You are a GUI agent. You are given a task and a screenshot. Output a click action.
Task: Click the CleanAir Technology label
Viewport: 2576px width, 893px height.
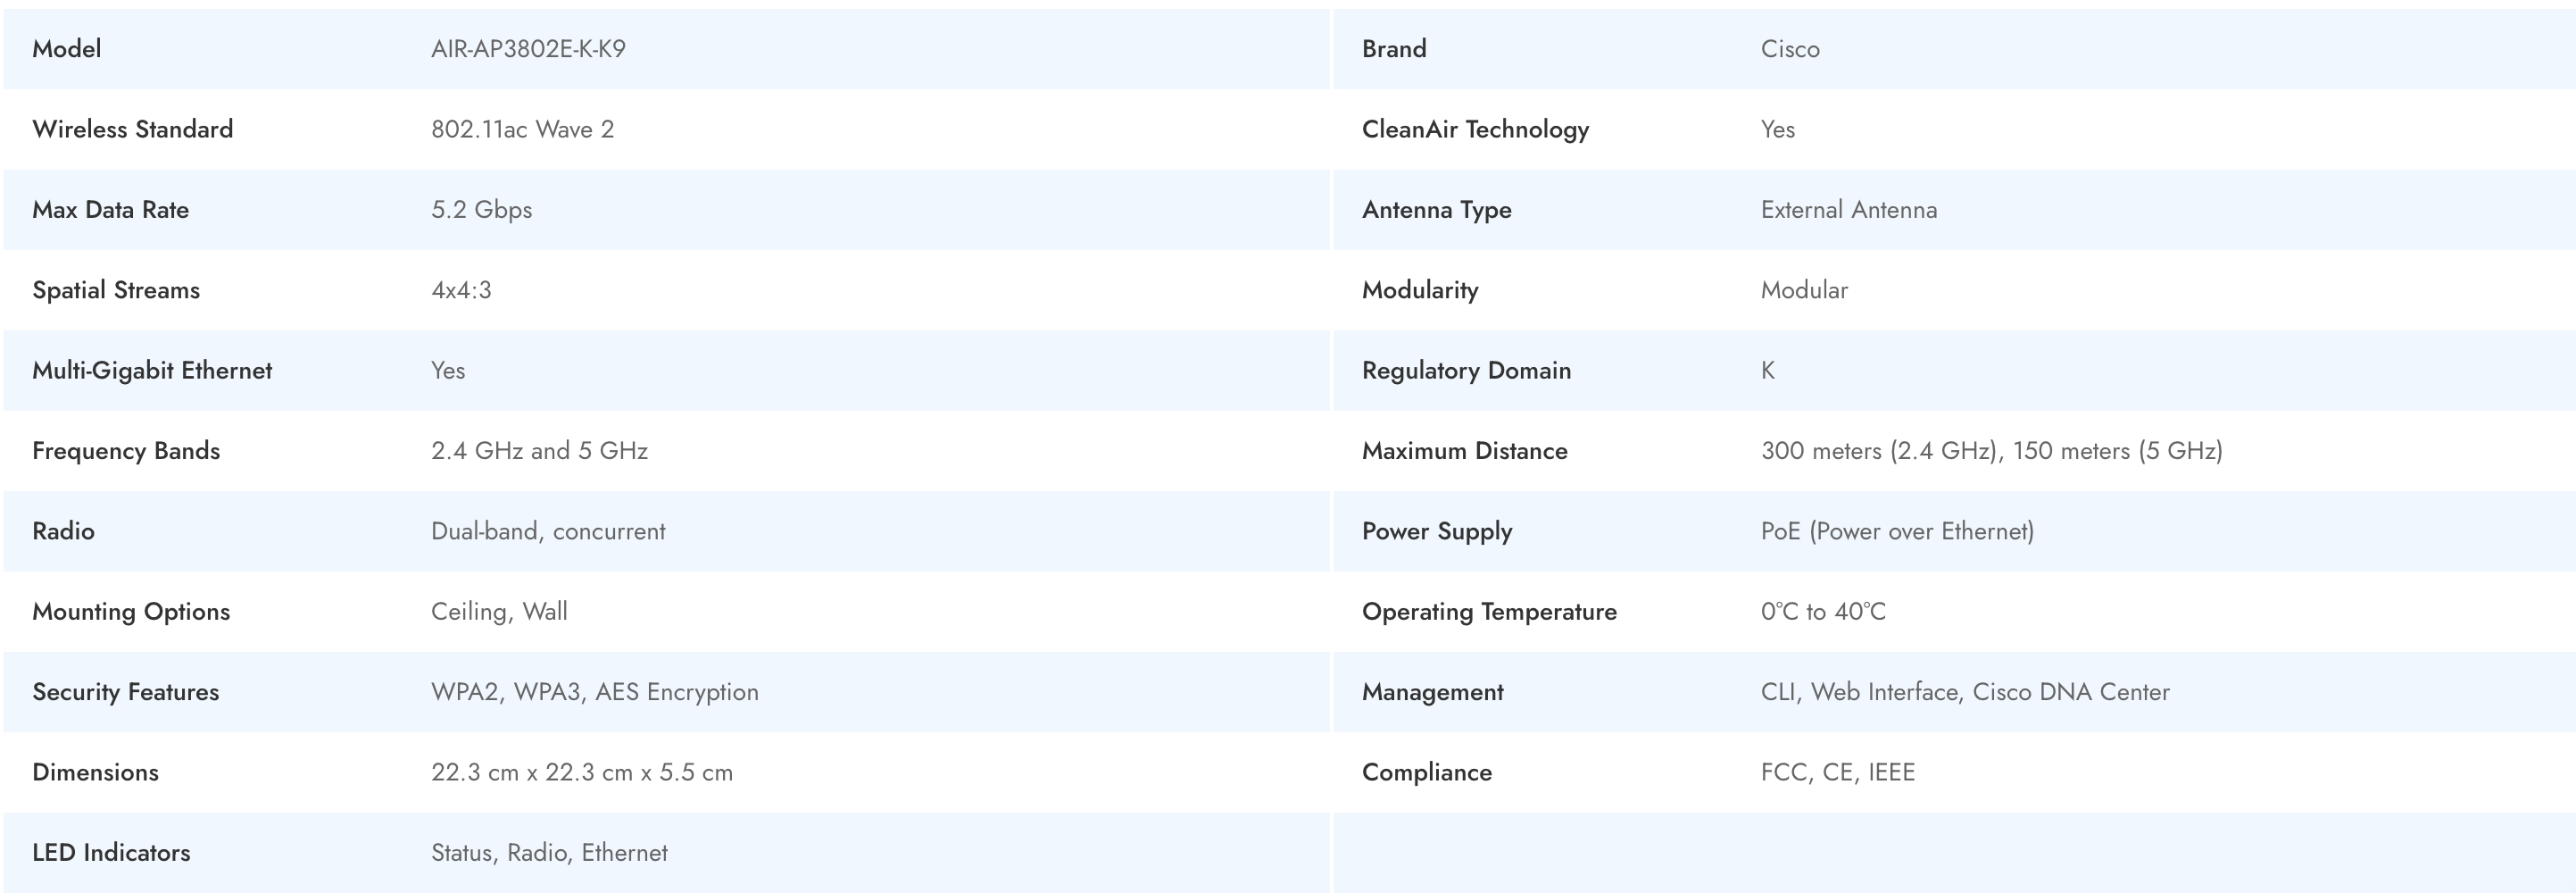[x=1475, y=129]
